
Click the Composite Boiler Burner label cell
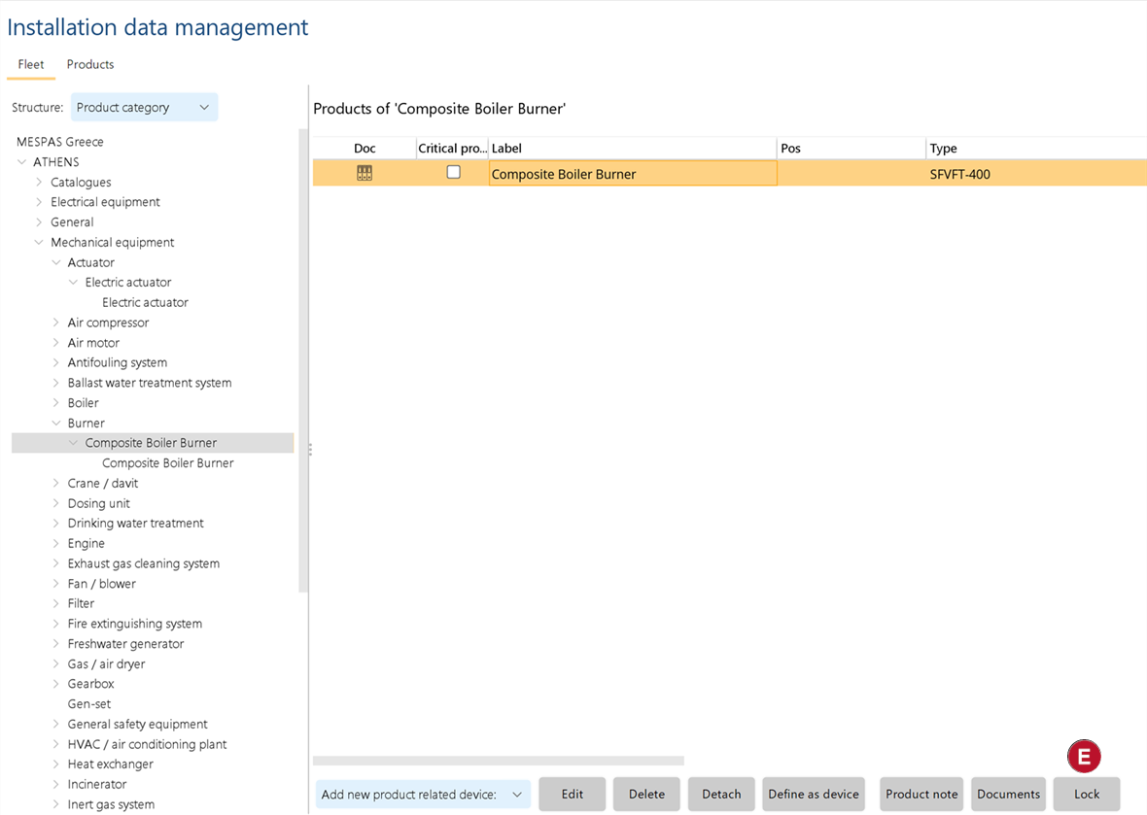pyautogui.click(x=633, y=174)
